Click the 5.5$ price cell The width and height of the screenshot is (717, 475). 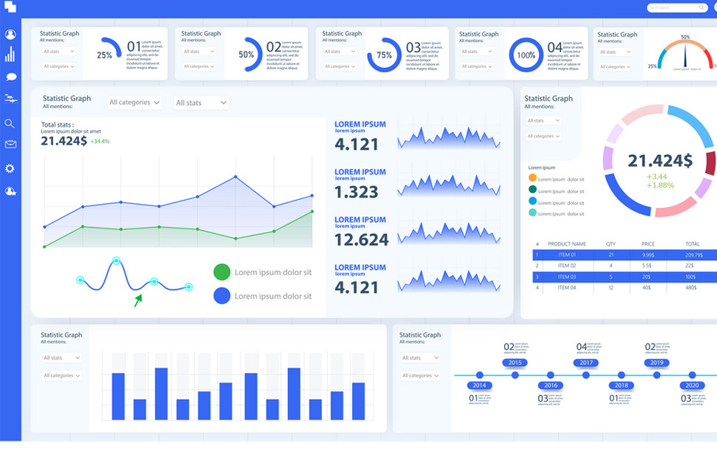647,266
